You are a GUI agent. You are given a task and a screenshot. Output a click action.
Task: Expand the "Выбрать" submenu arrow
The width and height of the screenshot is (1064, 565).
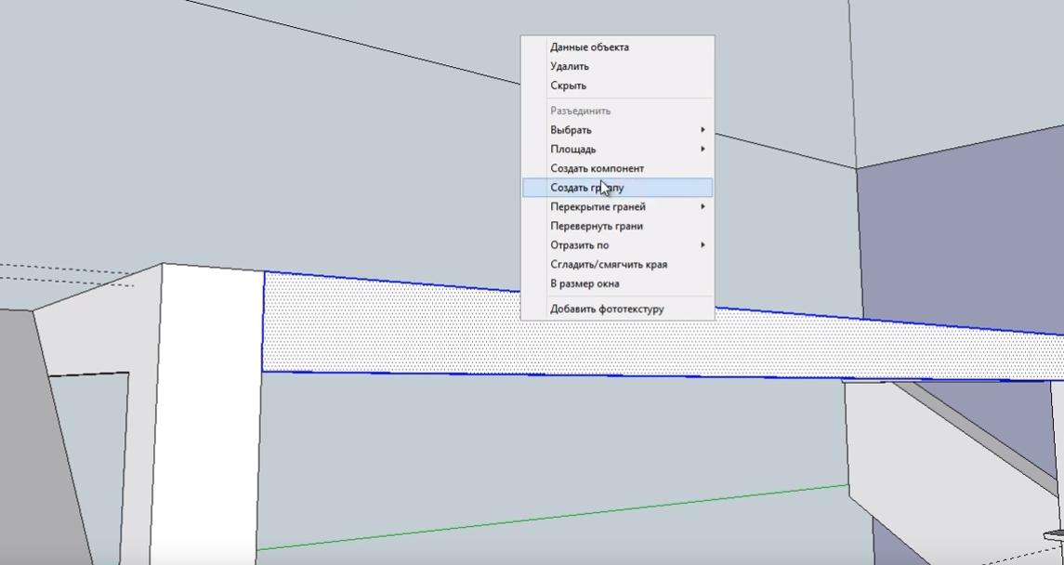(703, 130)
